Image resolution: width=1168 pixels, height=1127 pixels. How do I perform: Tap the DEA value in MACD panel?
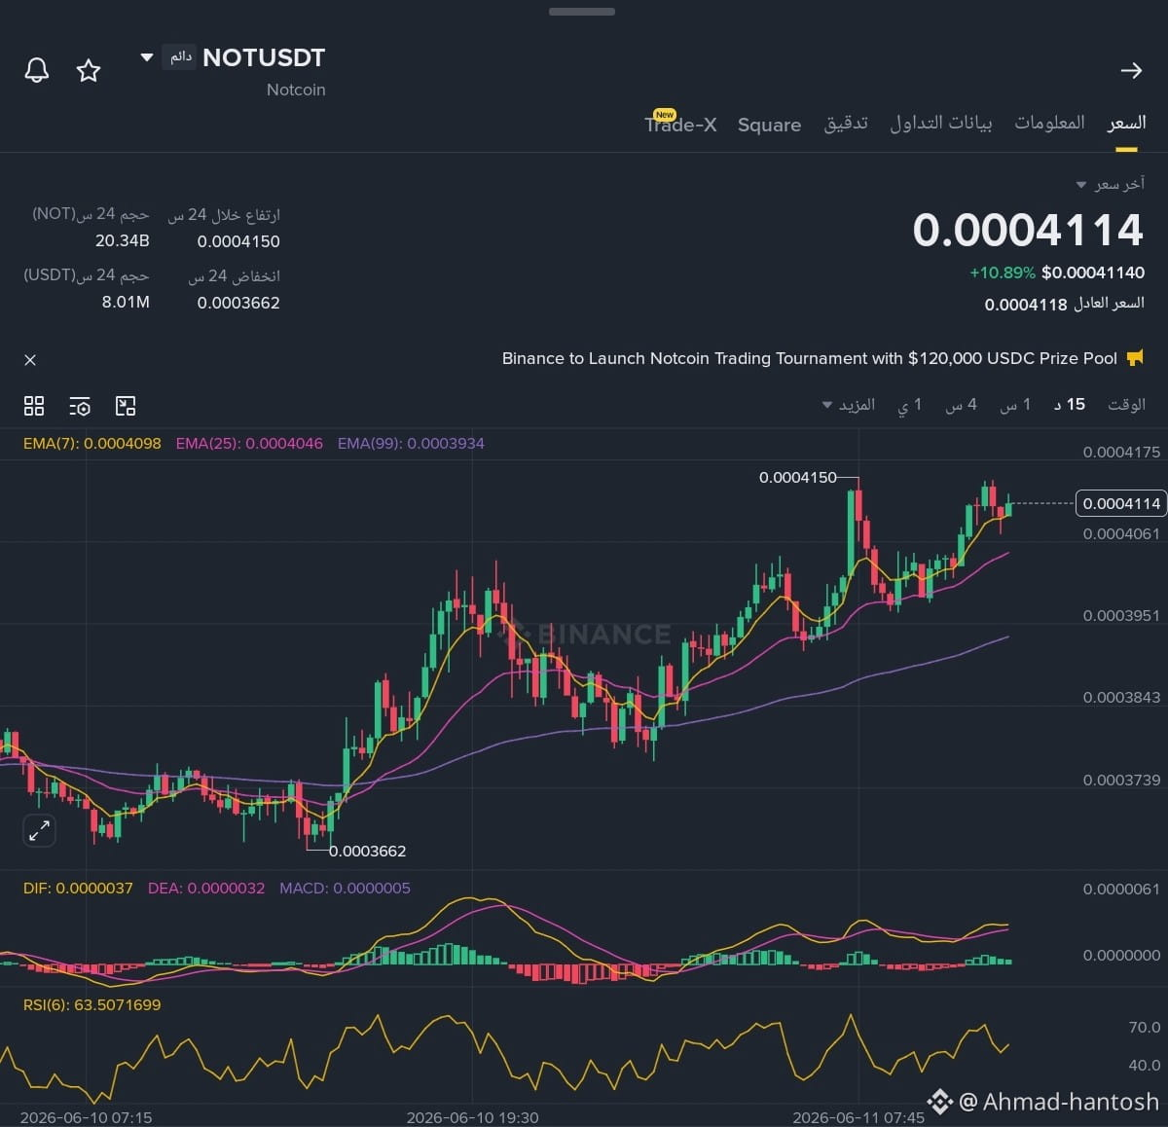[206, 889]
